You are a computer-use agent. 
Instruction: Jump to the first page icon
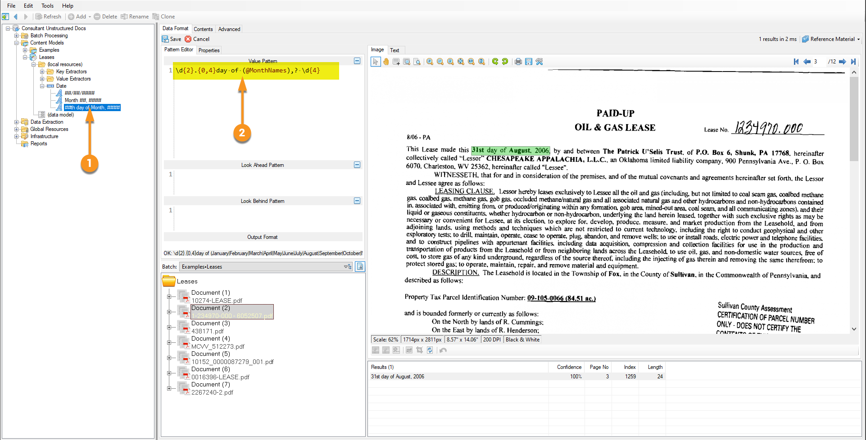tap(796, 62)
